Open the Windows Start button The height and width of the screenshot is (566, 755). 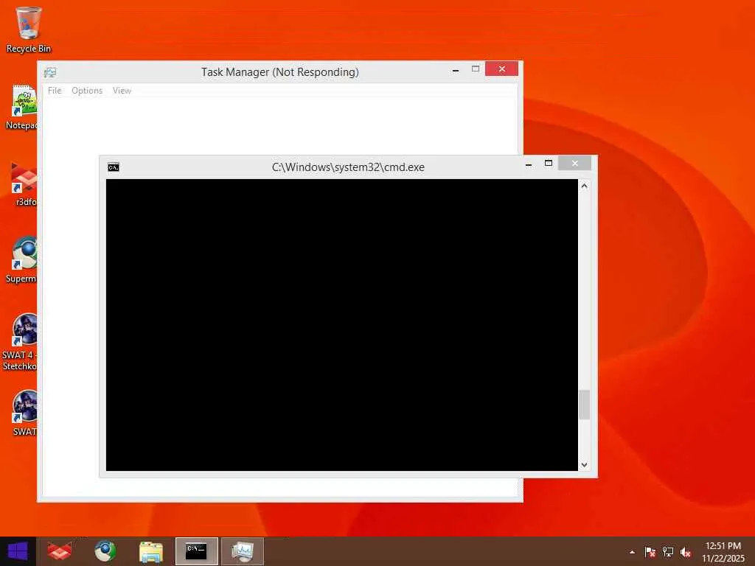click(x=18, y=551)
